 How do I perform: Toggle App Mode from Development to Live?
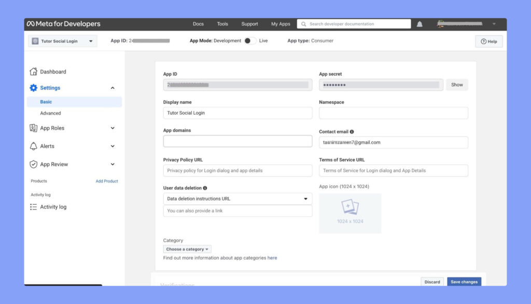[x=250, y=40]
